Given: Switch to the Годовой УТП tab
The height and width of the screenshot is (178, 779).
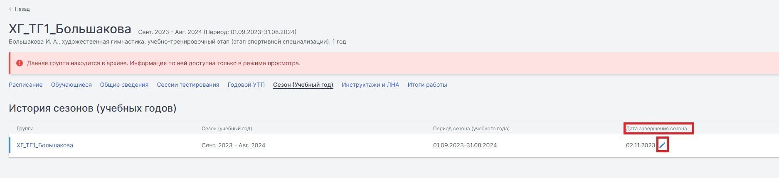Looking at the screenshot, I should [246, 85].
